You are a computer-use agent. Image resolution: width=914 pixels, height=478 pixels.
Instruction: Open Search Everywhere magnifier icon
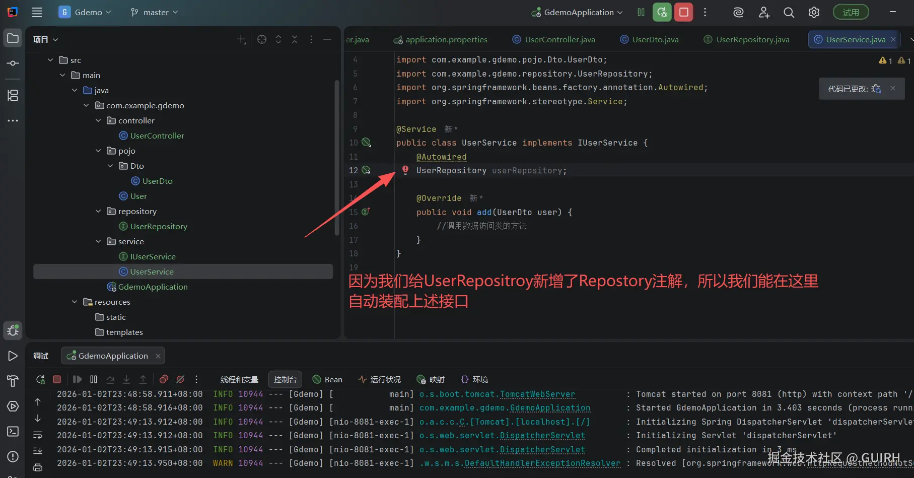pyautogui.click(x=789, y=13)
